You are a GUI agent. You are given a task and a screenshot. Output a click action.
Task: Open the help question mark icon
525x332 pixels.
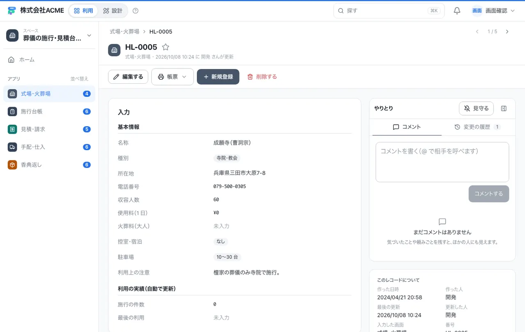(x=136, y=11)
